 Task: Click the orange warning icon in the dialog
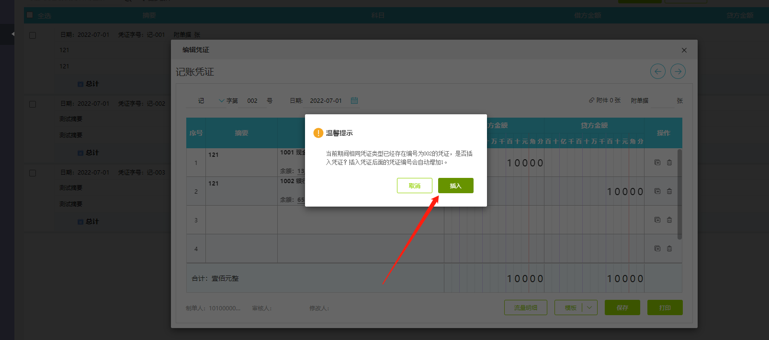(x=318, y=133)
